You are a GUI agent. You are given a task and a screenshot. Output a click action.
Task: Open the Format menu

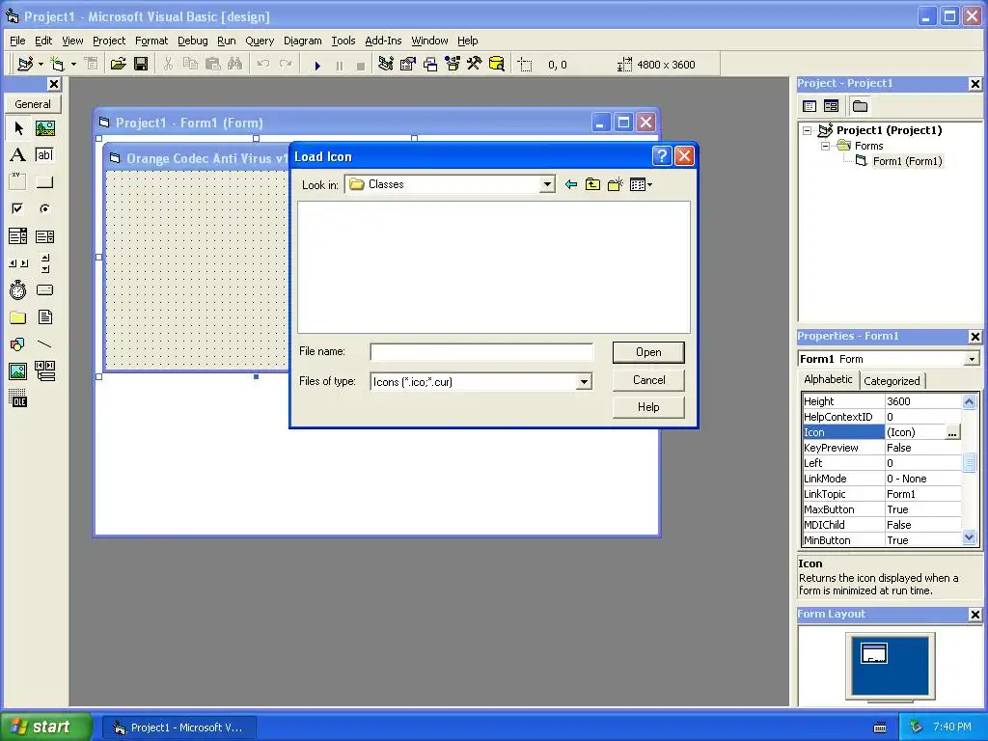(x=151, y=41)
